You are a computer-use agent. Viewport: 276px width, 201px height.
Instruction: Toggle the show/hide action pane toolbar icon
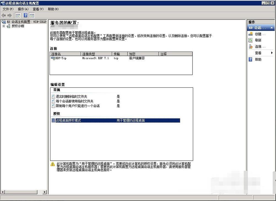point(32,15)
